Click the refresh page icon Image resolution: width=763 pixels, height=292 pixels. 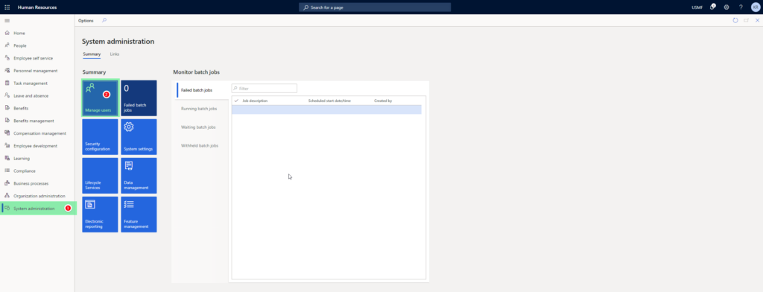735,20
